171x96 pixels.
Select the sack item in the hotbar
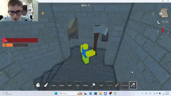click(x=38, y=85)
